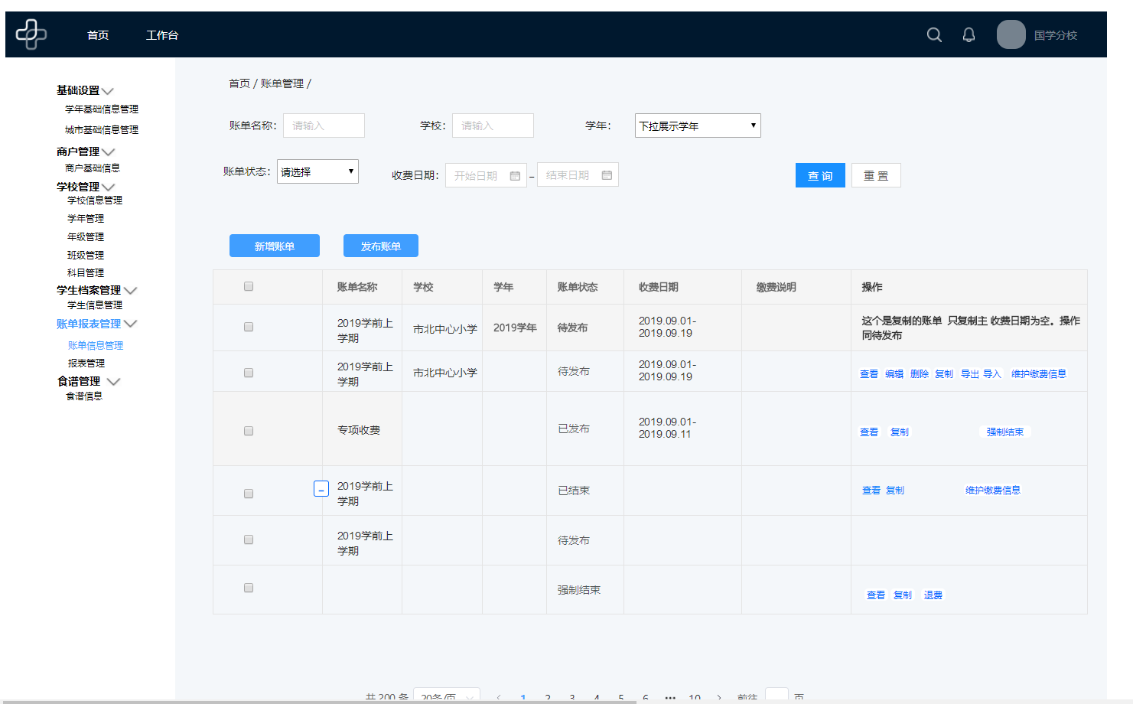The width and height of the screenshot is (1133, 704).
Task: Click 复制 link in 已结束 row
Action: 895,491
